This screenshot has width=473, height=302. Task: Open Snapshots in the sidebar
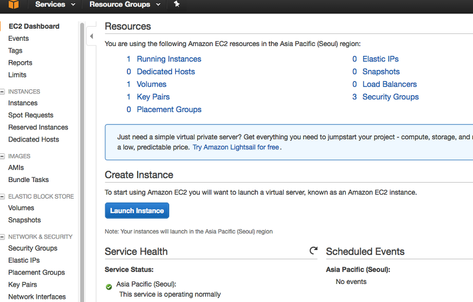click(25, 220)
